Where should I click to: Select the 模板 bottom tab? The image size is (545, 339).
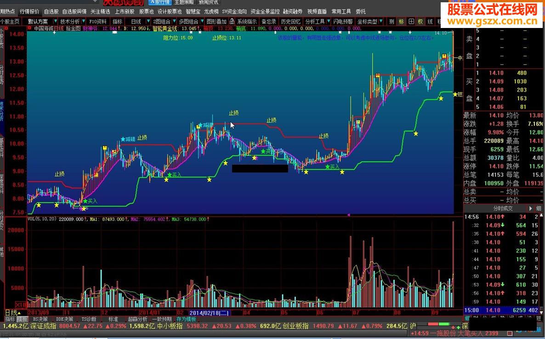(x=22, y=319)
